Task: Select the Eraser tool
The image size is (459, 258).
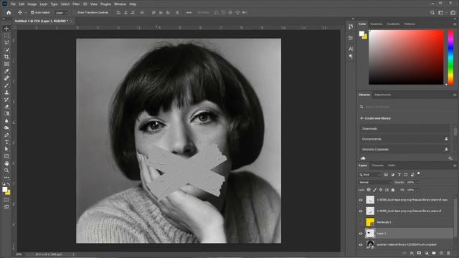Action: click(x=6, y=107)
